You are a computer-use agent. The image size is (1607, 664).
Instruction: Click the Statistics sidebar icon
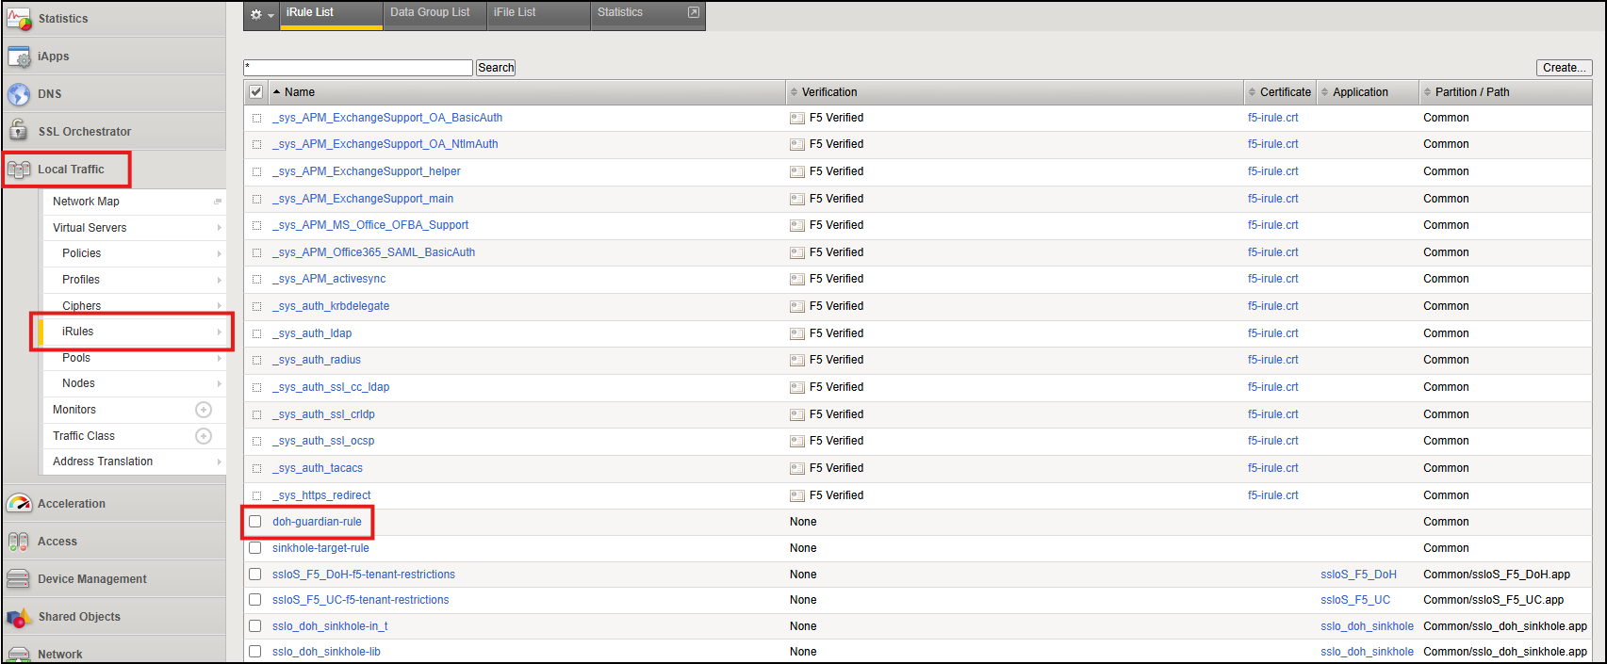coord(19,18)
